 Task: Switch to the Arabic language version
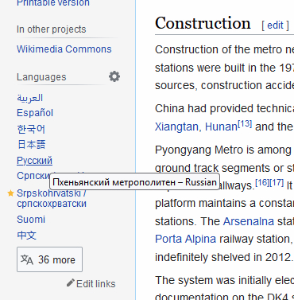pos(29,98)
